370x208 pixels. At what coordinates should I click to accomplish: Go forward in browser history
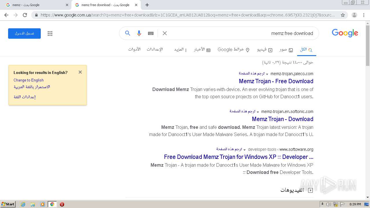click(16, 15)
